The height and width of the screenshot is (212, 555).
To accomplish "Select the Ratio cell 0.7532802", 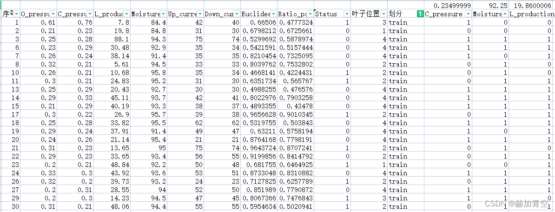I will [x=296, y=64].
